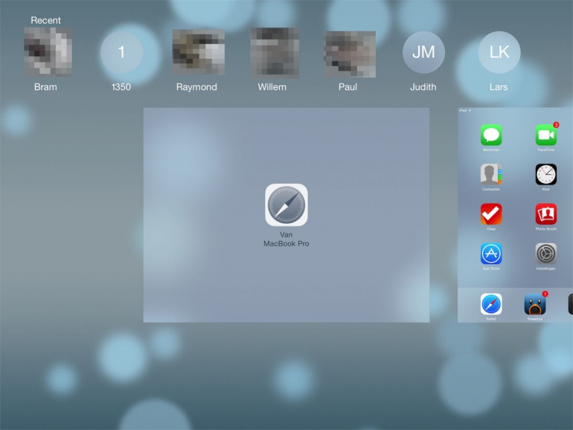Tap the Berichten messages app icon
Viewport: 573px width, 430px height.
490,135
